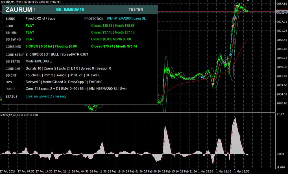Click the current price tag 2082.93
The height and width of the screenshot is (174, 288).
[x=282, y=12]
